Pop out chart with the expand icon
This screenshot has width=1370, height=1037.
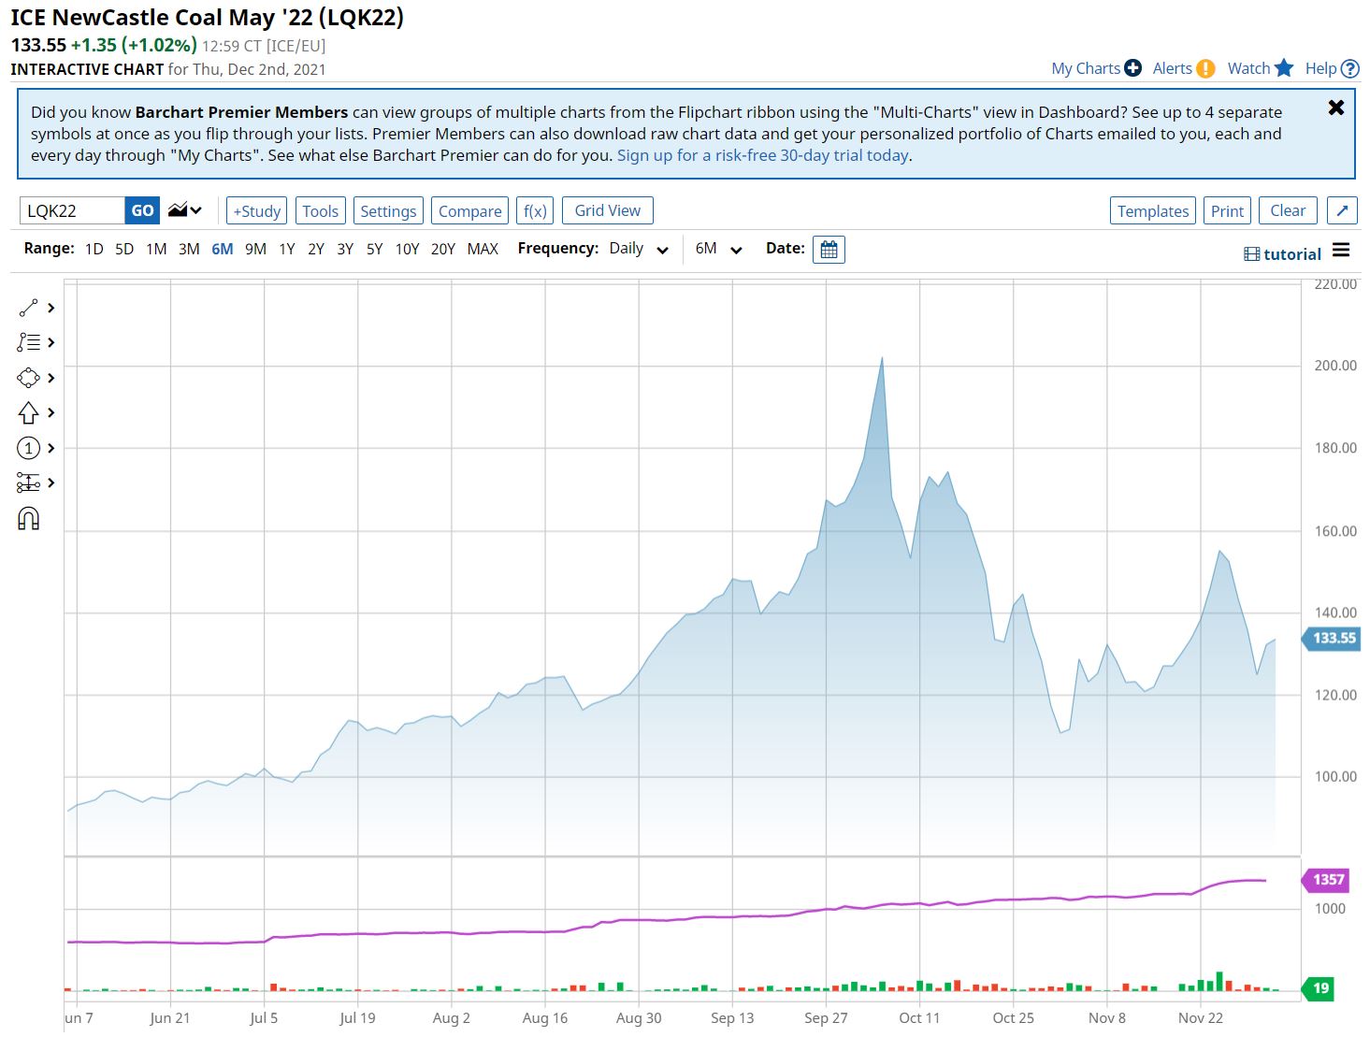pyautogui.click(x=1342, y=210)
